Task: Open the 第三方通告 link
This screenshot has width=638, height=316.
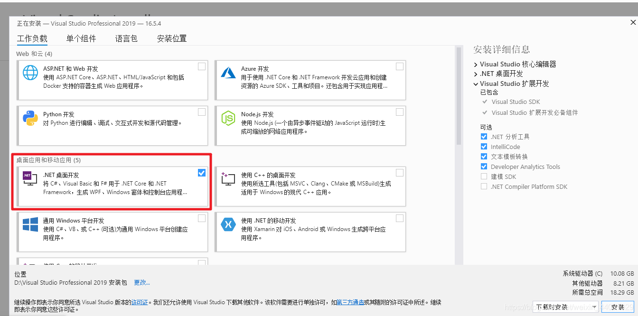Action: [x=351, y=302]
